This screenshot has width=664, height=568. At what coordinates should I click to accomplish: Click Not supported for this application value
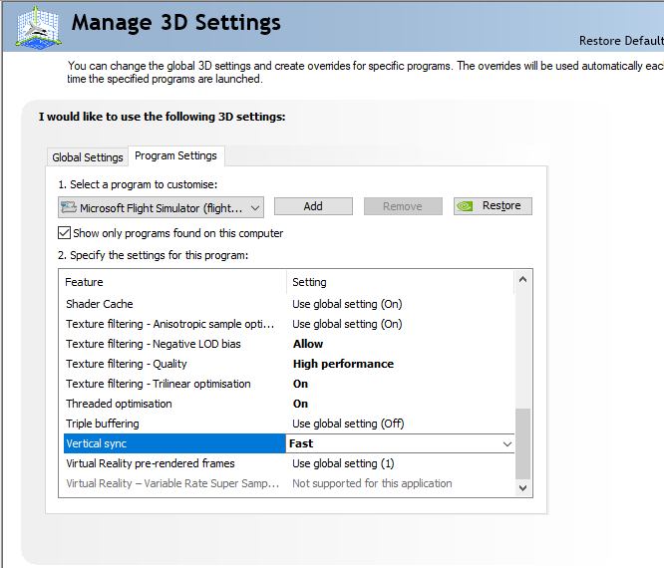tap(372, 483)
